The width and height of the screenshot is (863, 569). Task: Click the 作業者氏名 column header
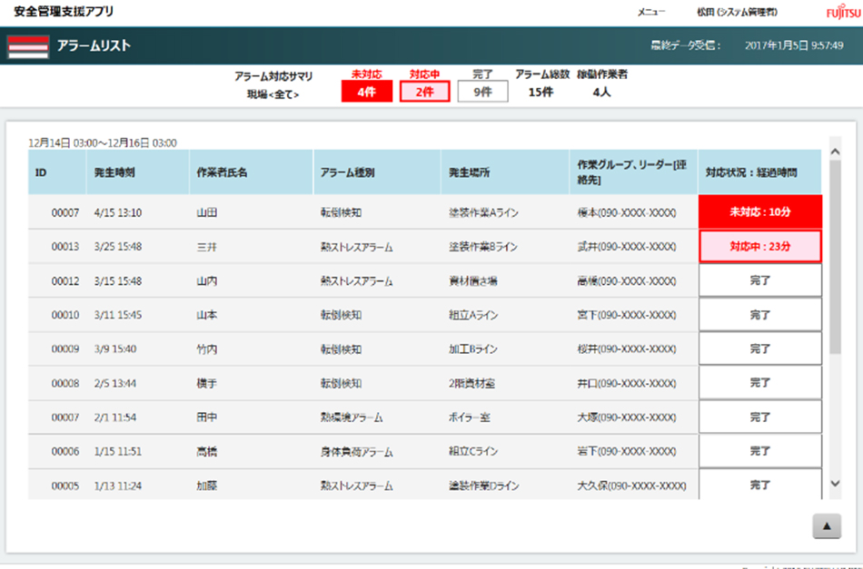[x=222, y=172]
